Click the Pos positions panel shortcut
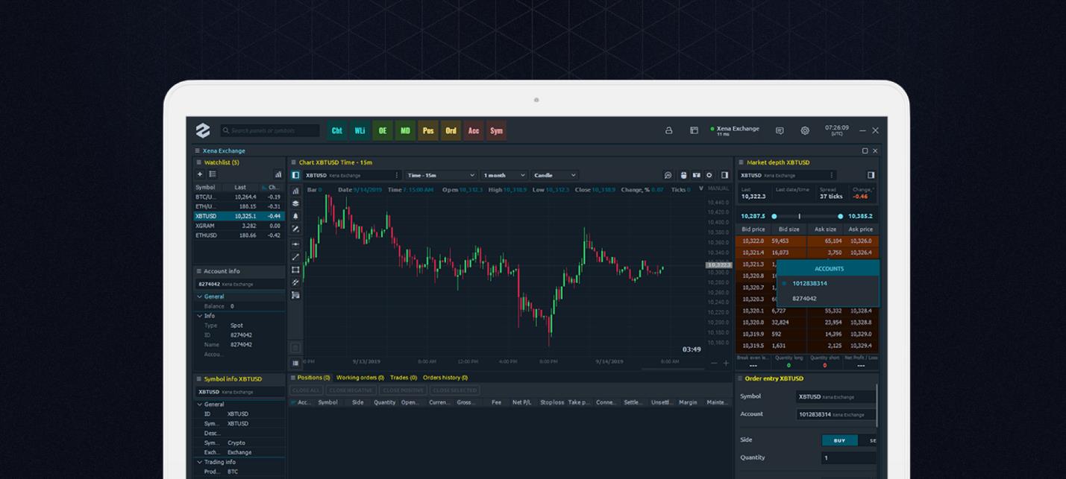The height and width of the screenshot is (479, 1066). [428, 130]
